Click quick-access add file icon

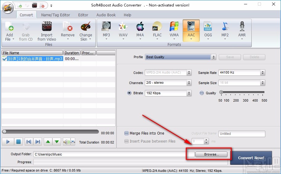pos(20,5)
